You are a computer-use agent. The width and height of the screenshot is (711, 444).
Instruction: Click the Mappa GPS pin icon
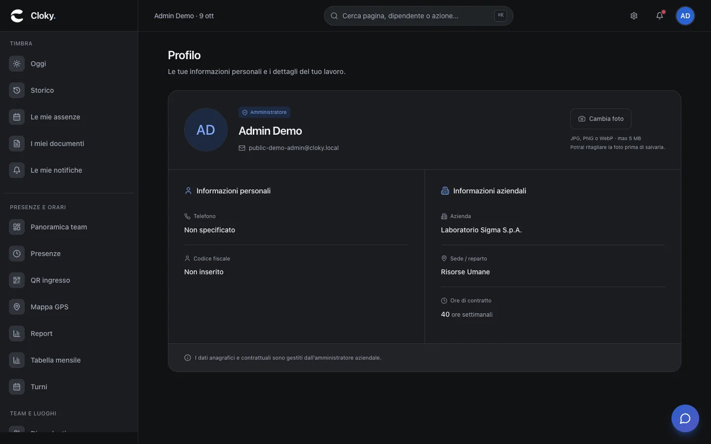(17, 307)
